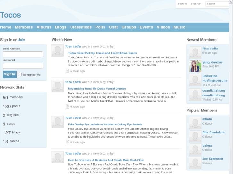Click duanlianzhong duanlianzhong member name
Viewport: 233px width, 174px height.
point(214,93)
